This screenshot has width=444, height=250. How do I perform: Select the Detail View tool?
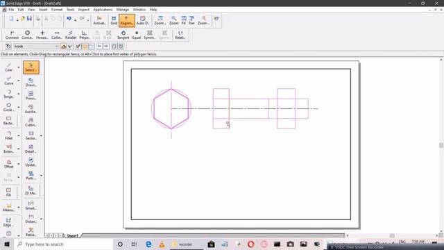click(x=31, y=149)
